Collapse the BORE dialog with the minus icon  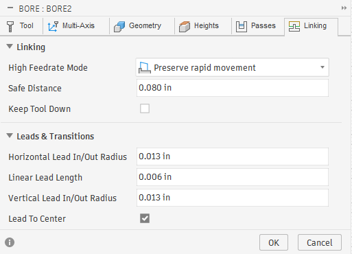click(10, 8)
